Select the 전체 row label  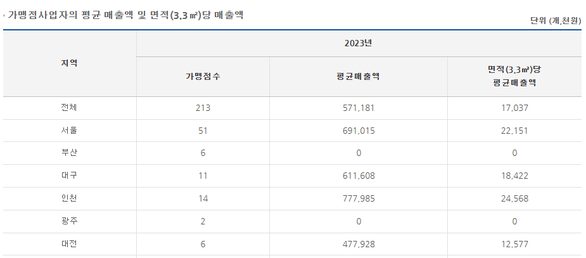pyautogui.click(x=70, y=108)
